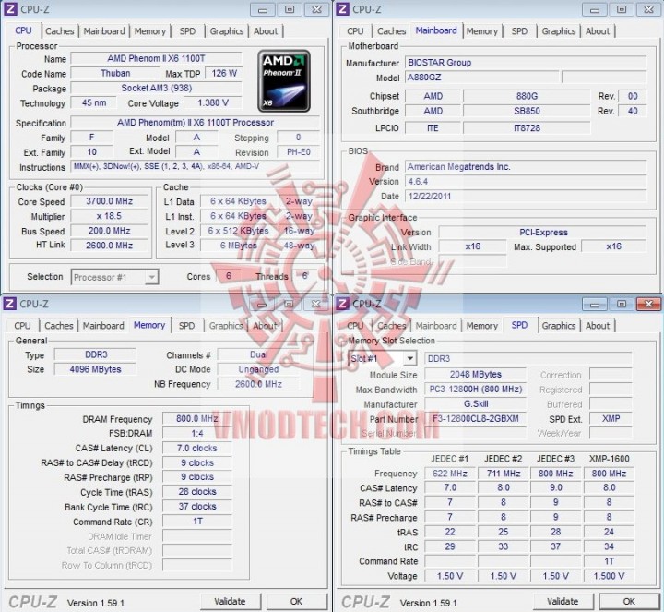Click the CPU-Z logo icon in the SPD window title bar
Viewport: 664px width, 612px height.
click(x=342, y=304)
